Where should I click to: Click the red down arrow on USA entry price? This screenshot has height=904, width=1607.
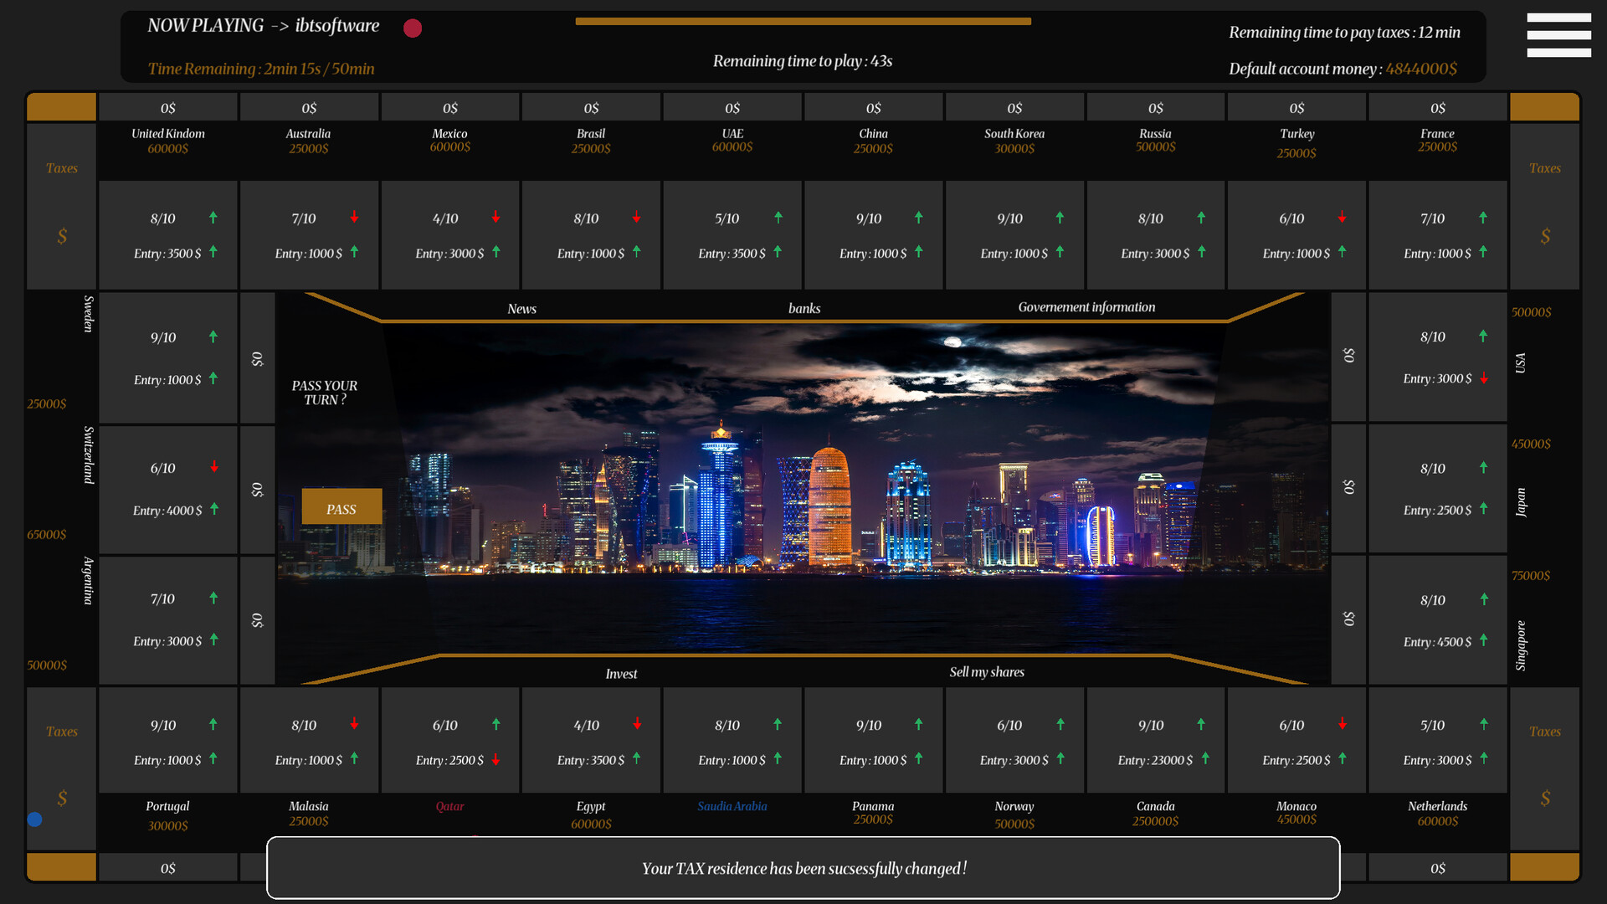(1485, 378)
